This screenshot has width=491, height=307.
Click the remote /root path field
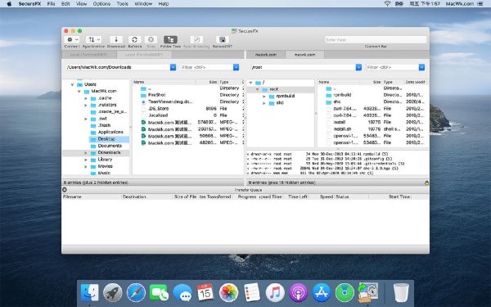coord(303,67)
